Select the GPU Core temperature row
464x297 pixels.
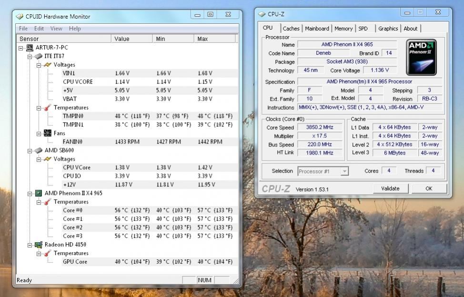pos(150,262)
